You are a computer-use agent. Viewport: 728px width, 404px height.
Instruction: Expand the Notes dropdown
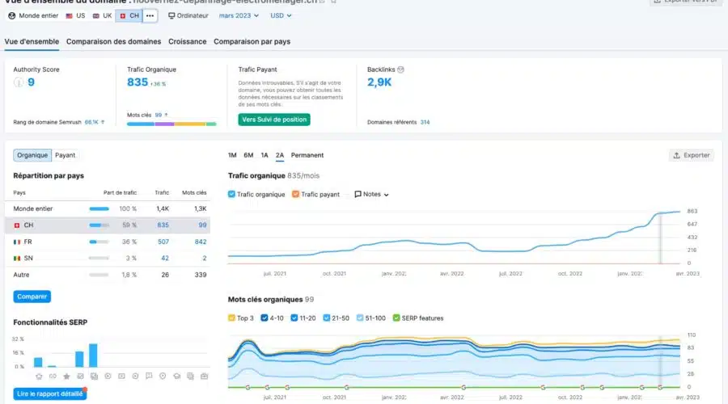pos(371,195)
